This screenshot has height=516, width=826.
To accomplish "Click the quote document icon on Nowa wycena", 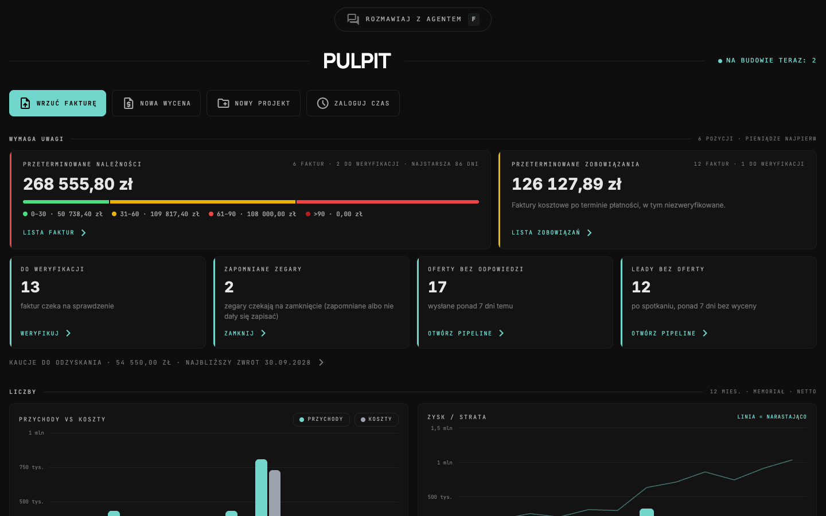I will pos(128,103).
